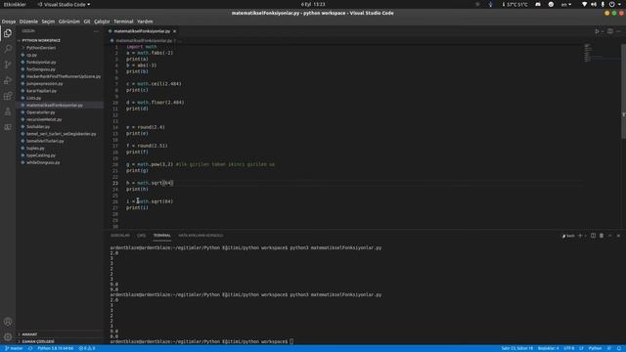Change the Python language mode in status bar
Image resolution: width=626 pixels, height=352 pixels.
(595, 348)
